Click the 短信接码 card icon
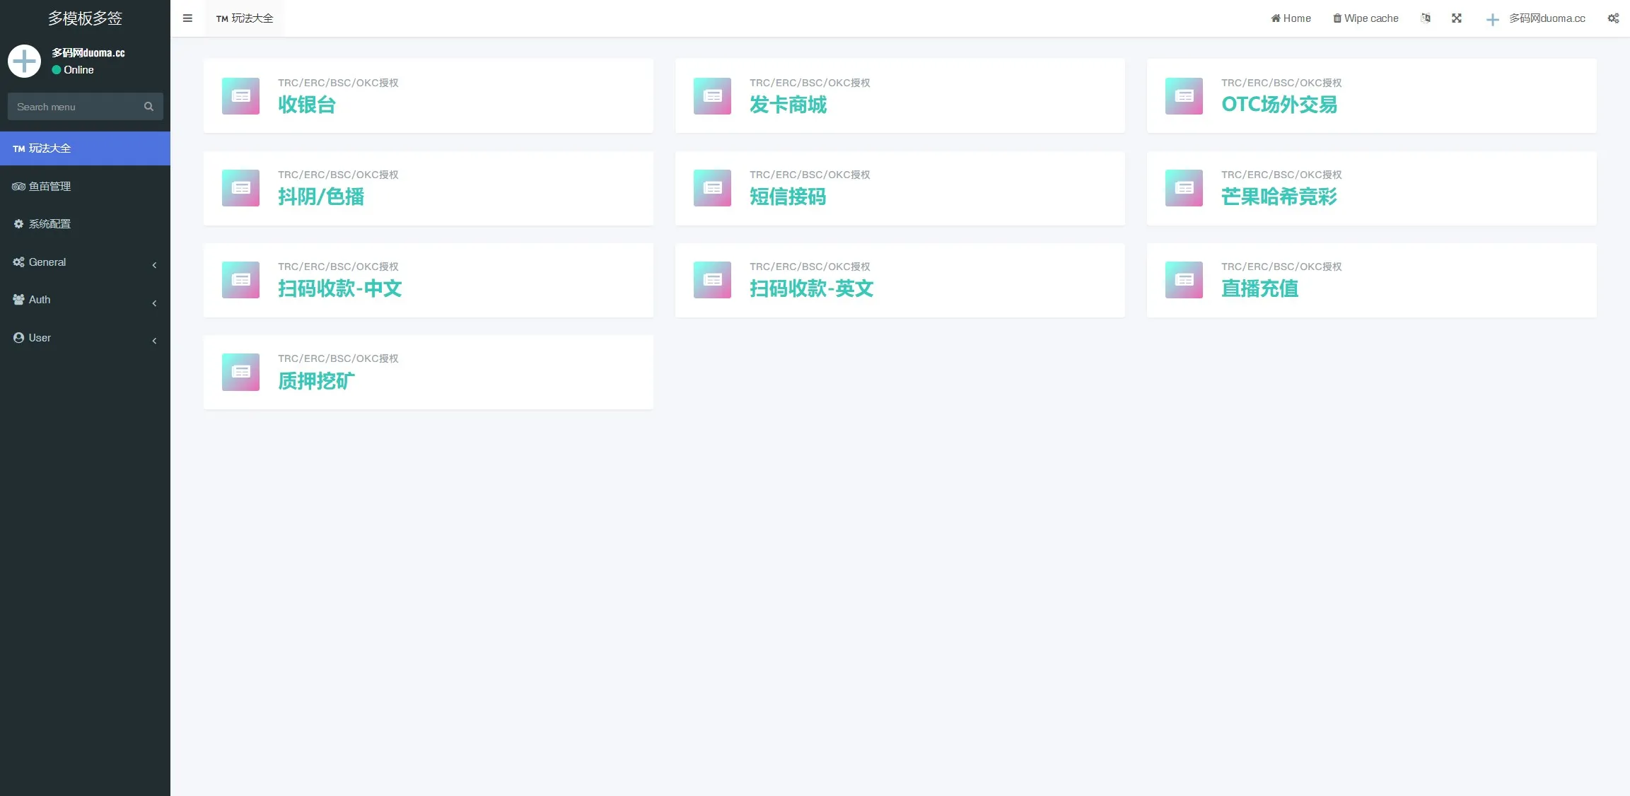Screen dimensions: 1630x796 [712, 188]
